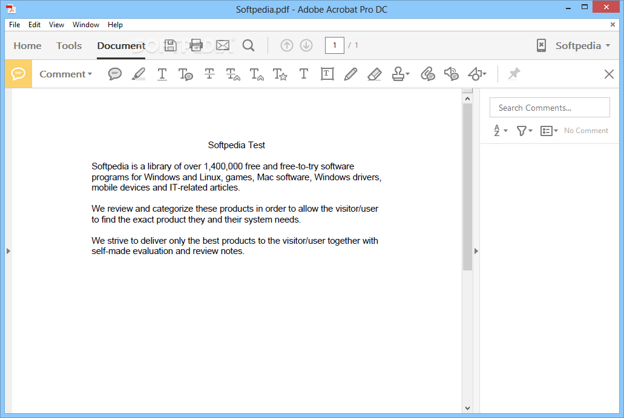Click the text tool with star icon
Viewport: 624px width, 418px height.
click(x=280, y=74)
